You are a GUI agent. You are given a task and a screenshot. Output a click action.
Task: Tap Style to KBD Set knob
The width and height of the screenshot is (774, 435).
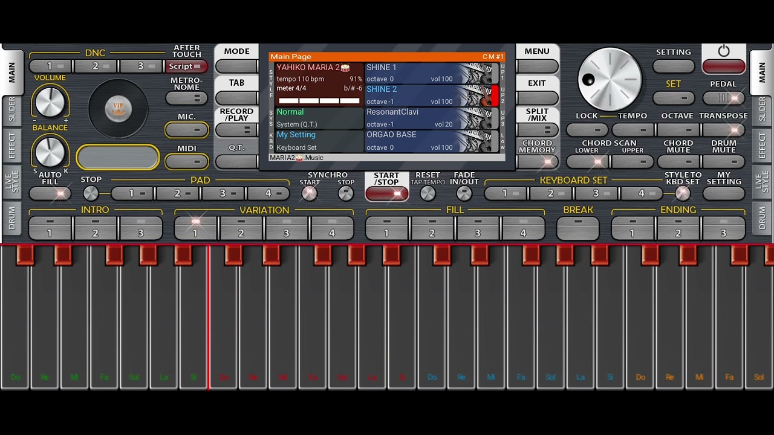pos(683,193)
